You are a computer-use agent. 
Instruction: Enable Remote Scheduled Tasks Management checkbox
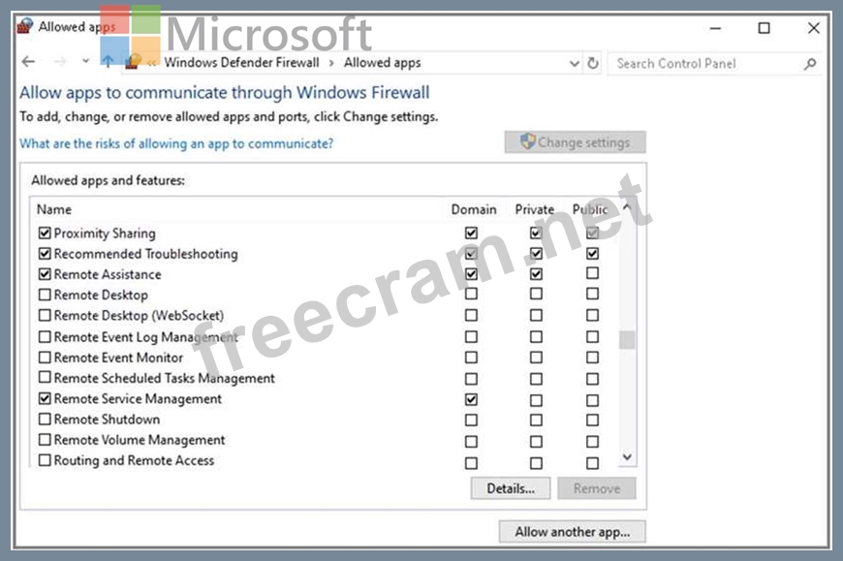tap(45, 378)
